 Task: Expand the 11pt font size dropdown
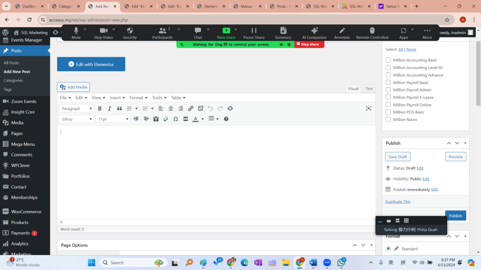coord(113,119)
